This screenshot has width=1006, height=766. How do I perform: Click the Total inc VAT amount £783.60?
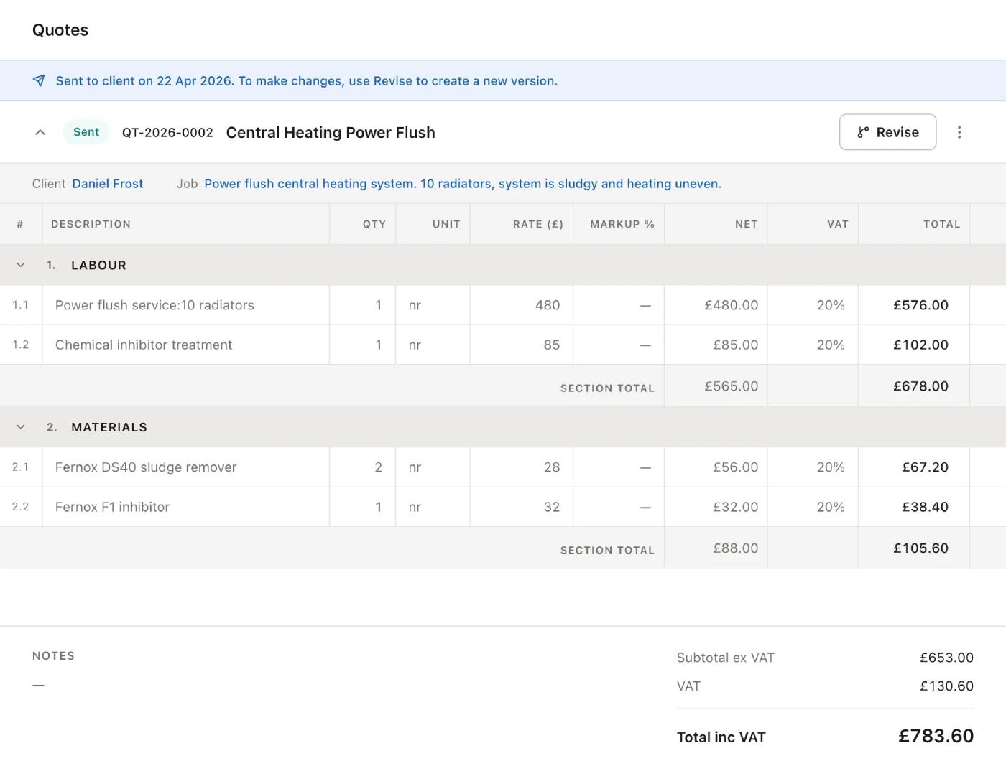(936, 737)
